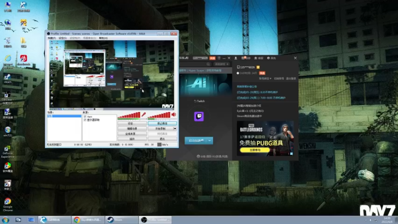Open the Steam store acceleration news entry

pos(249,116)
